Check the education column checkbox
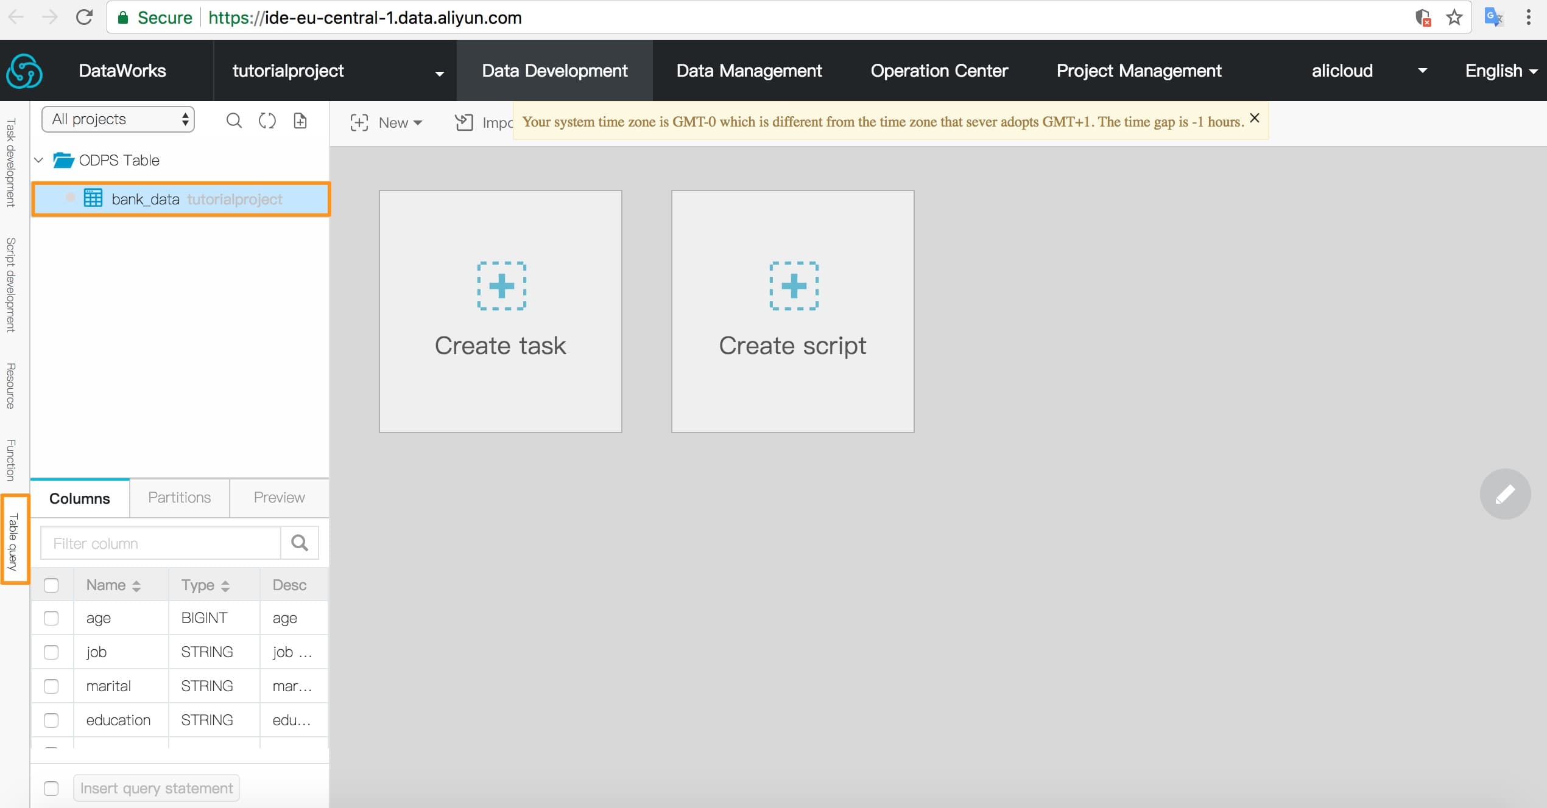 51,720
